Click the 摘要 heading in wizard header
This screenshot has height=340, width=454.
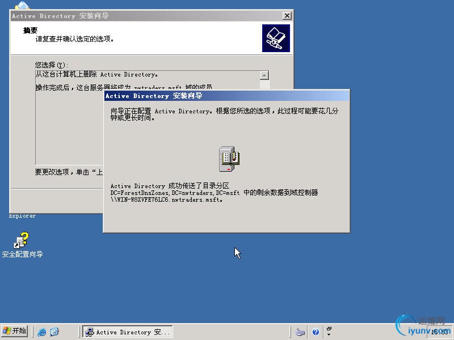(x=31, y=31)
